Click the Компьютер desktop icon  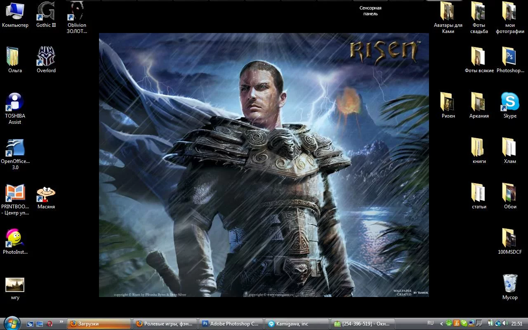pos(15,12)
